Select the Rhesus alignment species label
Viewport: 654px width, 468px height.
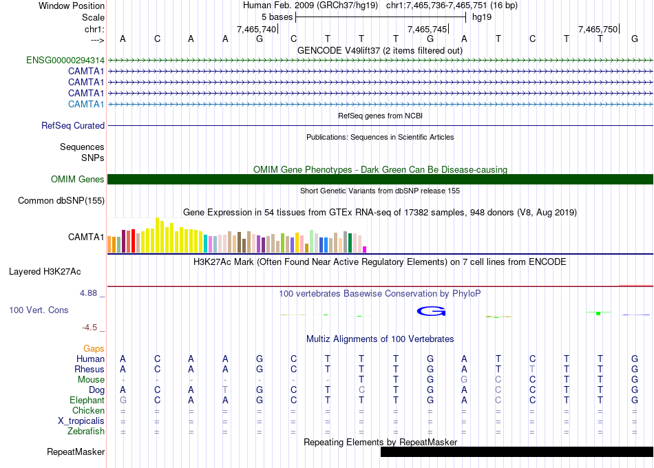[x=89, y=369]
